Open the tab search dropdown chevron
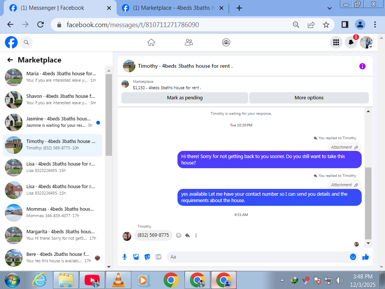Viewport: 385px width, 289px height. tap(330, 8)
